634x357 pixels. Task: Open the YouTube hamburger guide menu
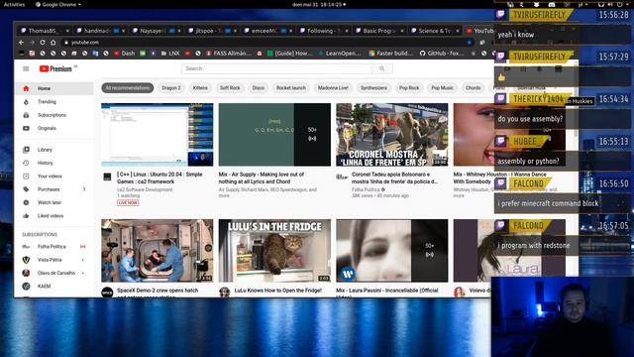[26, 68]
